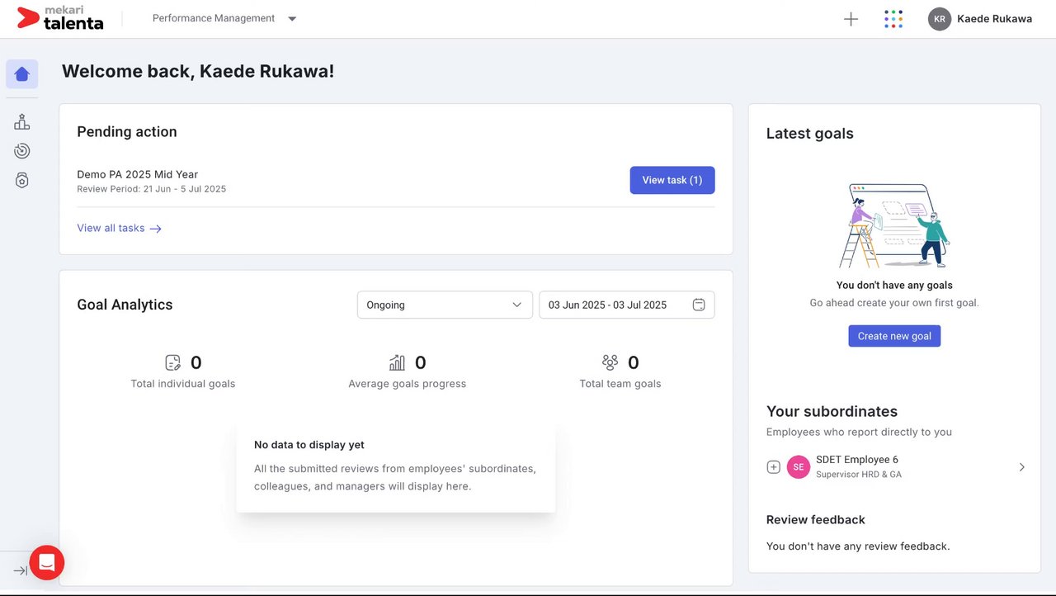Click the calendar icon in date range

point(699,305)
